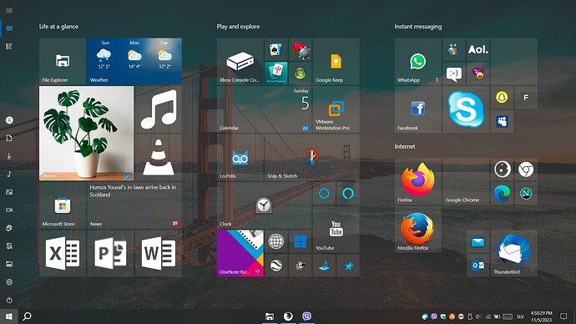Open the Alexa ring tile
The width and height of the screenshot is (576, 324).
coord(348,193)
